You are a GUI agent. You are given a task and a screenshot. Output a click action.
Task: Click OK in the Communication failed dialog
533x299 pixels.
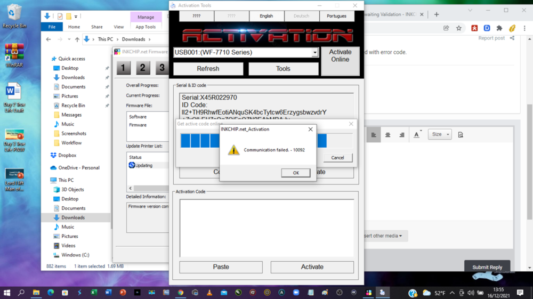coord(296,173)
